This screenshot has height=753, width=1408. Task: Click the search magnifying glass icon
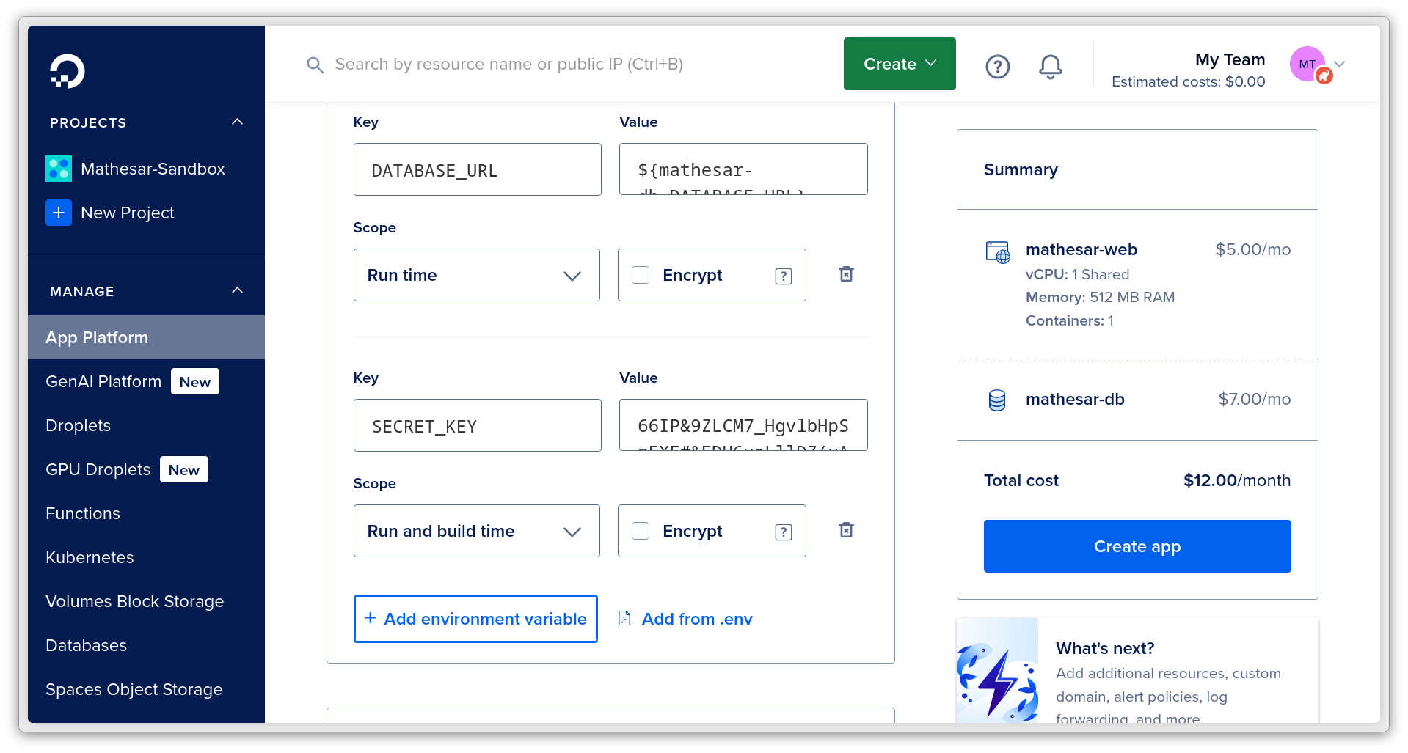(x=315, y=65)
